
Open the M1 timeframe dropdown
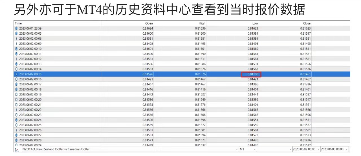coord(255,149)
